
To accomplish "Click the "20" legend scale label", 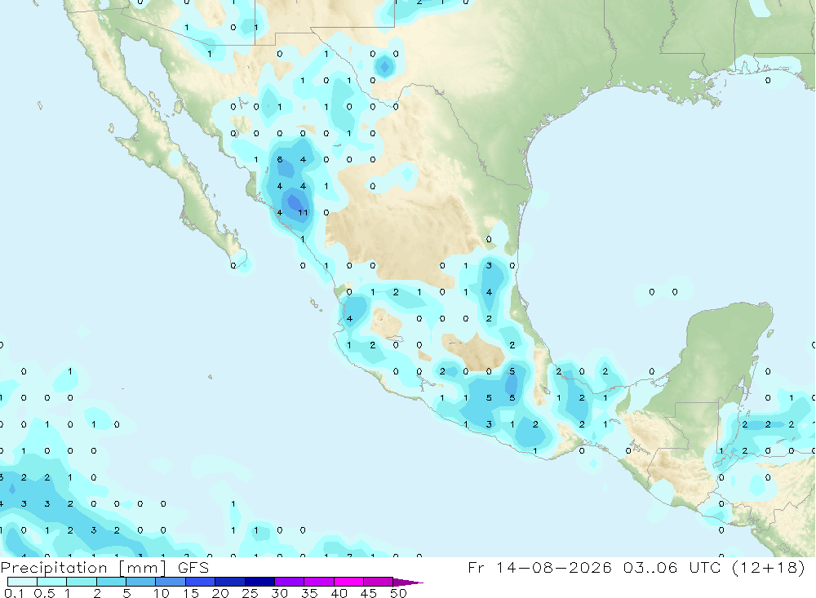I will pyautogui.click(x=220, y=593).
